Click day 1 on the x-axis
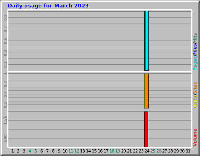The width and height of the screenshot is (200, 156). pyautogui.click(x=12, y=151)
